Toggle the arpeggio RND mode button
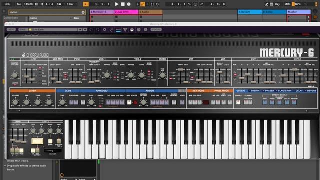The height and width of the screenshot is (180, 320). pos(122,102)
